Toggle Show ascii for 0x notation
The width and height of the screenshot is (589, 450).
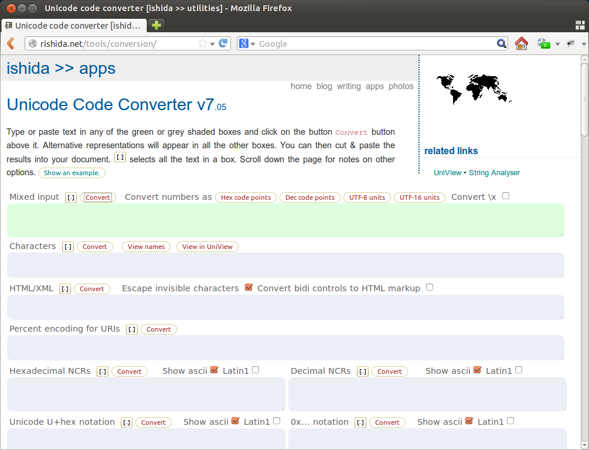[469, 421]
